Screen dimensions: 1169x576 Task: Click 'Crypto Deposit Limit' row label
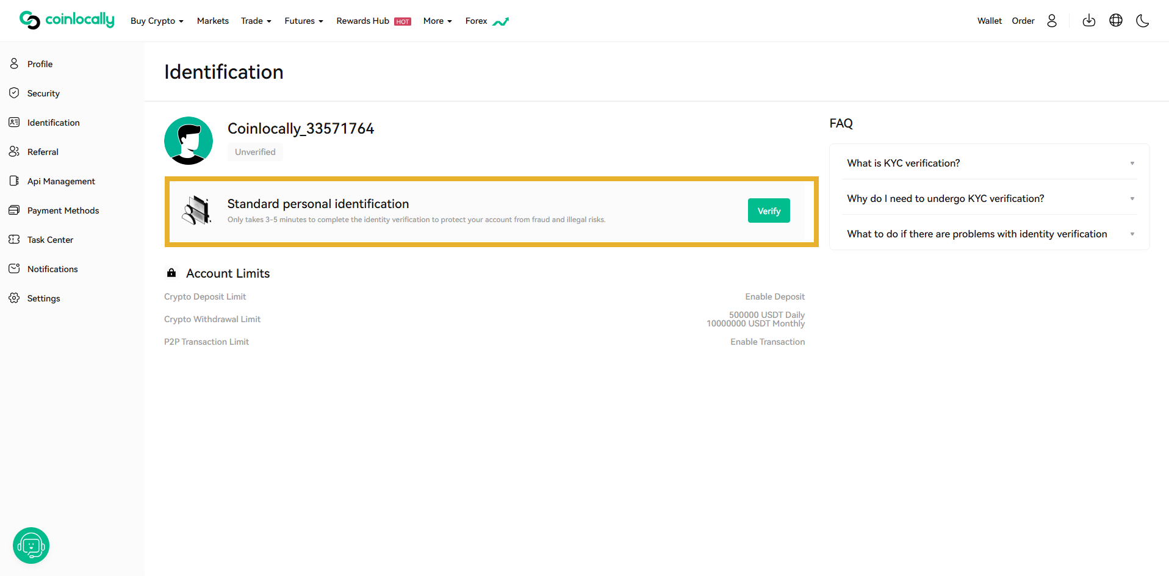(x=205, y=297)
